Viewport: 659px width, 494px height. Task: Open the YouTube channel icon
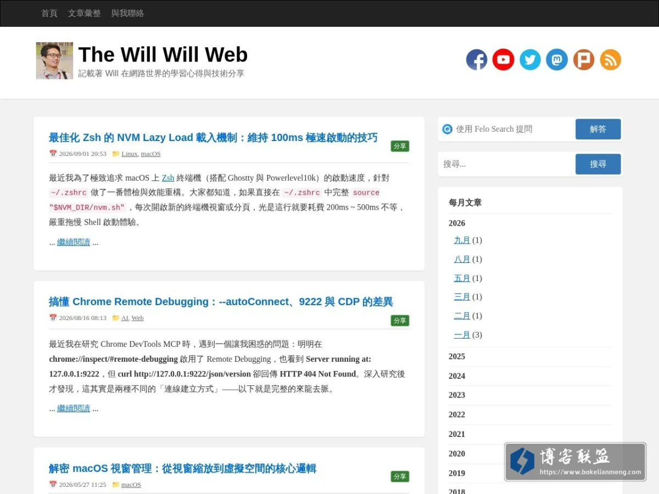tap(503, 60)
